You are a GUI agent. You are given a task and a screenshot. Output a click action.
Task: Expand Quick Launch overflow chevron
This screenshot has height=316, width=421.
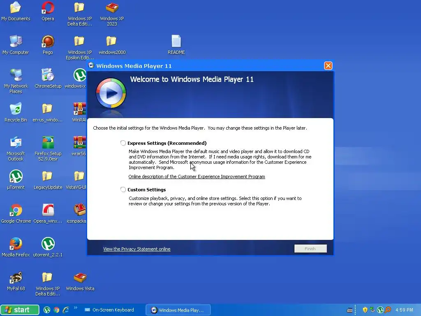click(x=76, y=308)
